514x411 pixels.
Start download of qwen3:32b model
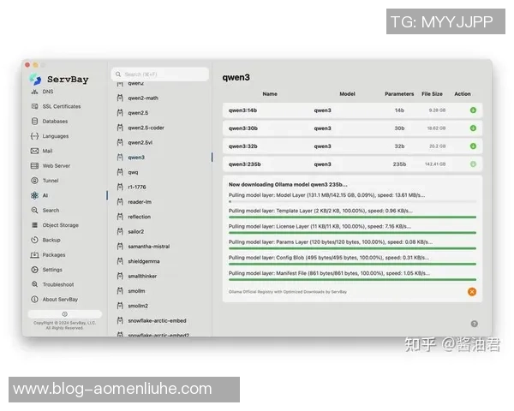pos(473,146)
